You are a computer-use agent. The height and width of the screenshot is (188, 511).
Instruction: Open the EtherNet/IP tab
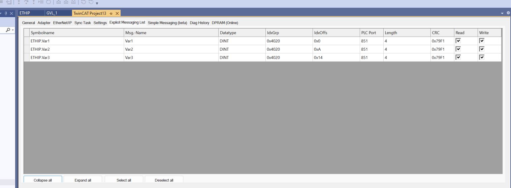(62, 23)
